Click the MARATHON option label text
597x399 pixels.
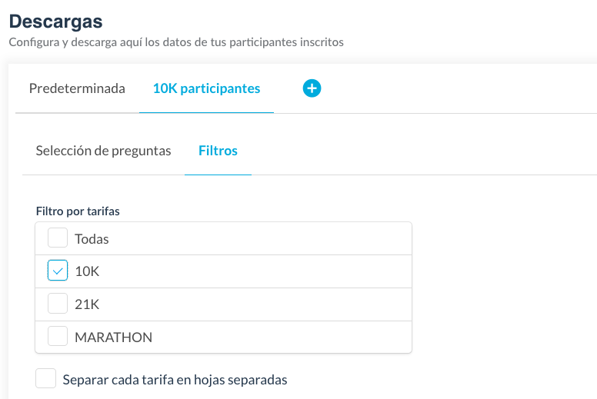[x=113, y=337]
